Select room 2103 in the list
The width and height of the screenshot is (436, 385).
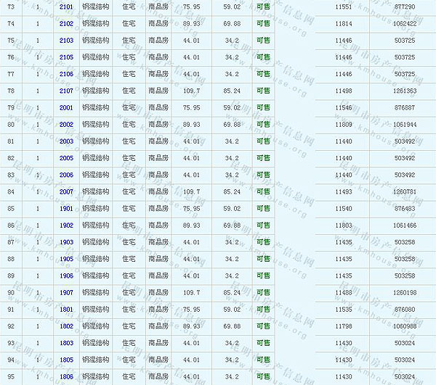[x=66, y=40]
